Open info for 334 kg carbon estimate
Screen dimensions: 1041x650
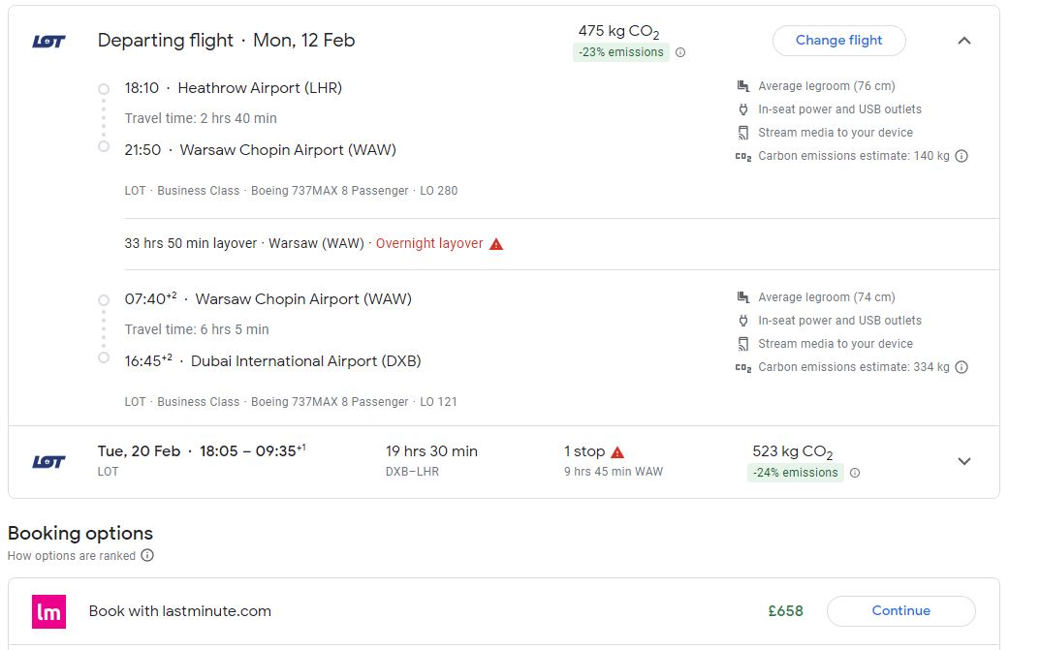[x=962, y=367]
